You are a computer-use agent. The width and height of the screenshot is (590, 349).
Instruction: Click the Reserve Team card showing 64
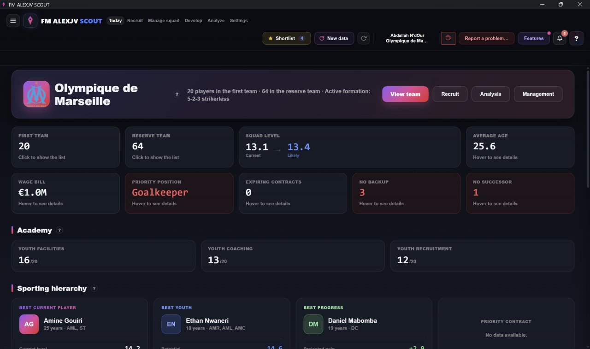pyautogui.click(x=179, y=147)
